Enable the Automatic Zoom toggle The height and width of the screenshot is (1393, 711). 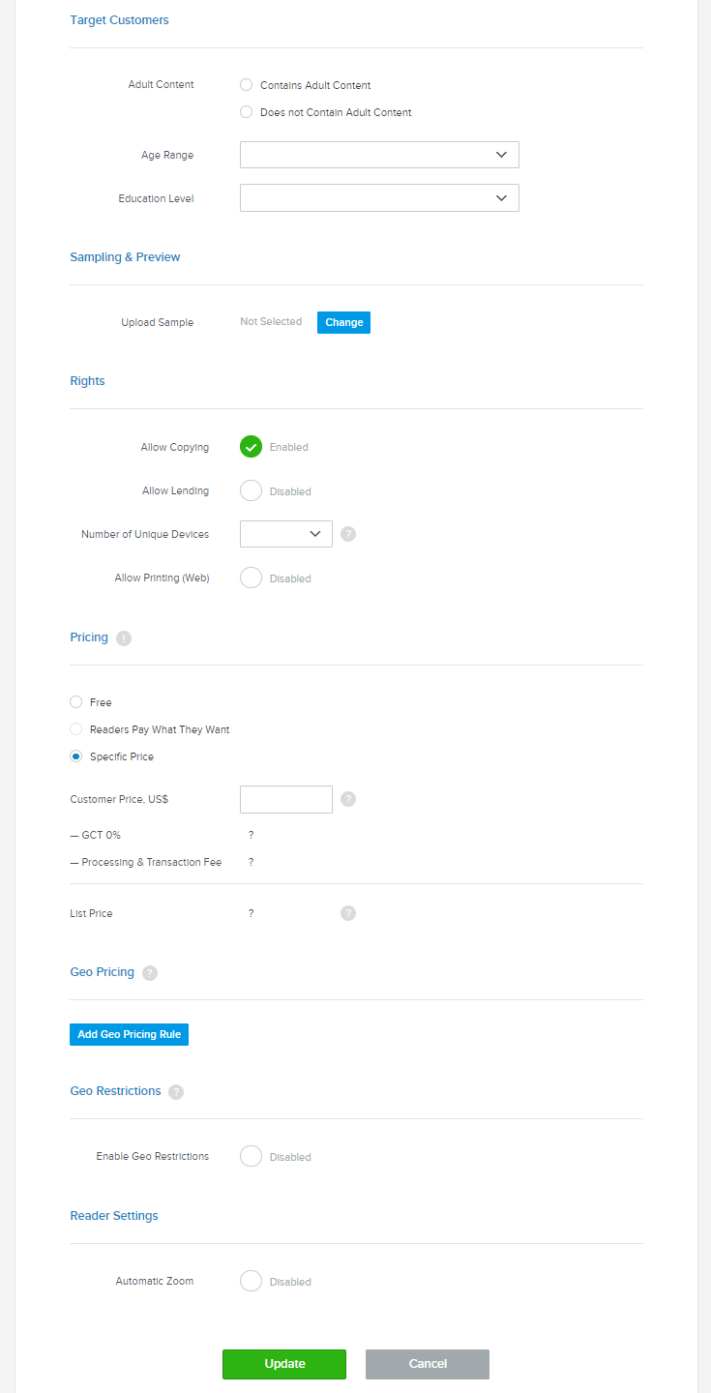tap(251, 1281)
